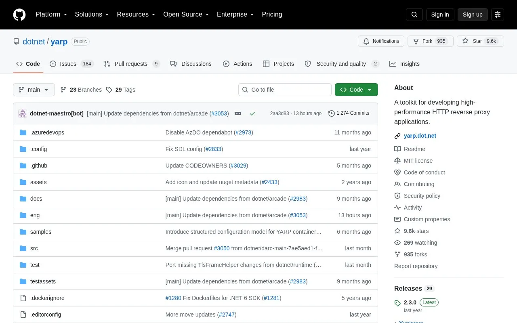Screen dimensions: 517x323
Task: Open the Actions tab
Action: point(237,64)
